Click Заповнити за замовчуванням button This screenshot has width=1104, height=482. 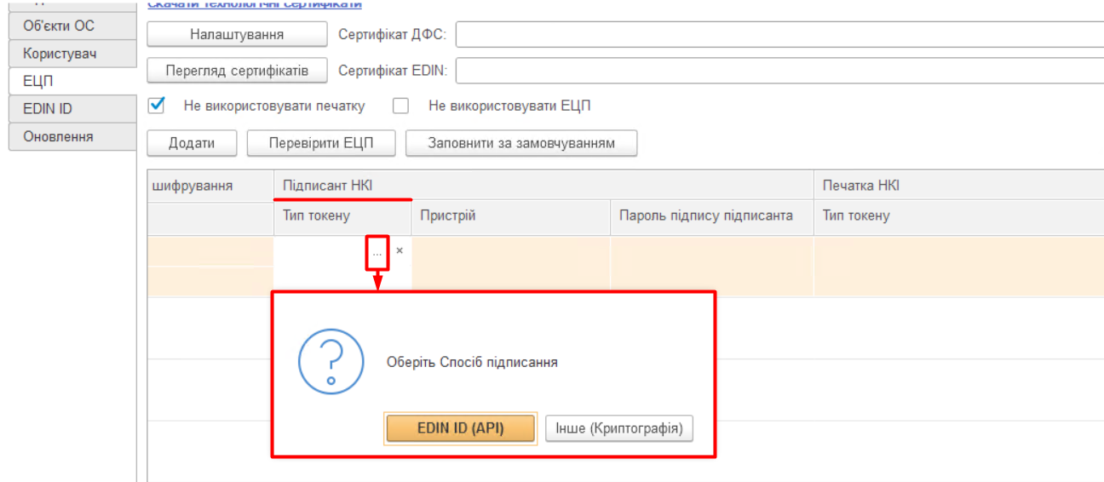521,143
